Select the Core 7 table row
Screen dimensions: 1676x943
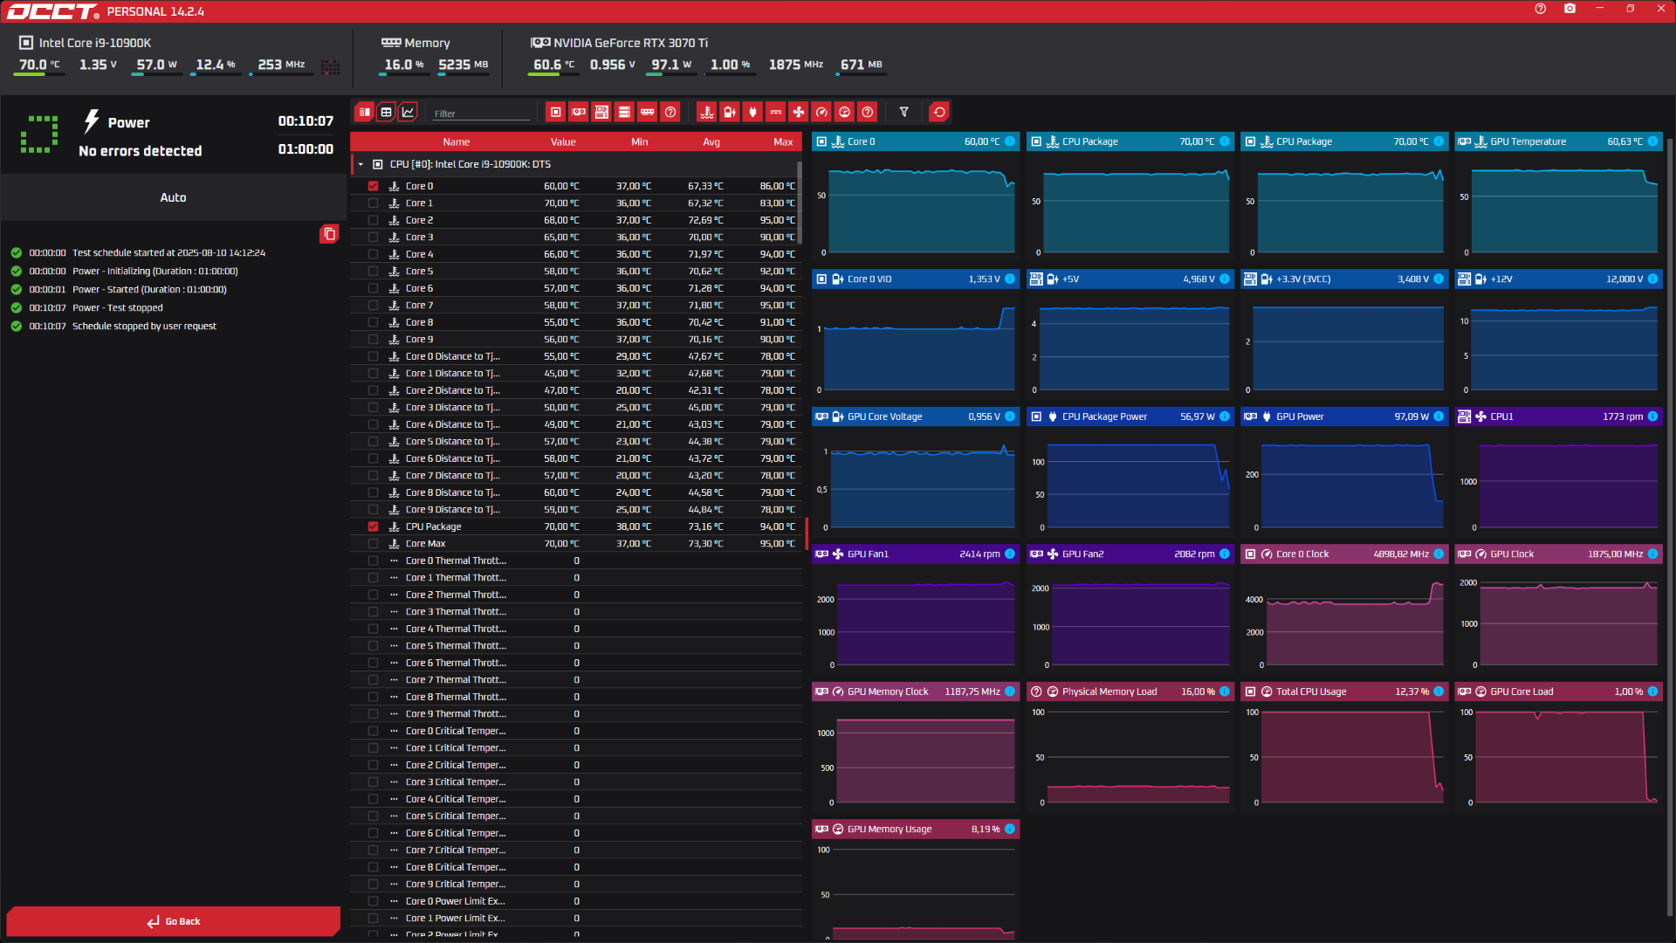(576, 306)
